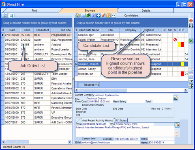Open Most Recent Activity History tab
This screenshot has width=195, height=150.
[x=97, y=120]
